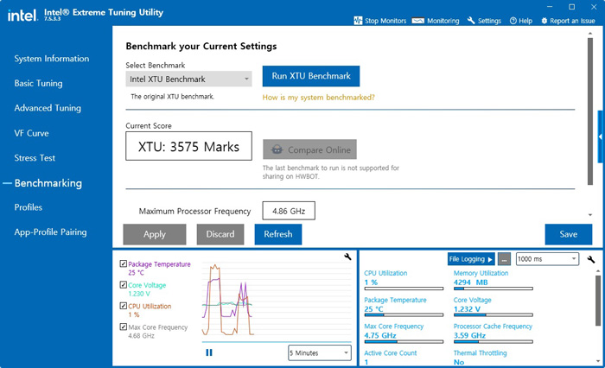Image resolution: width=605 pixels, height=368 pixels.
Task: Open graph settings wrench in chart panel
Action: [x=347, y=257]
